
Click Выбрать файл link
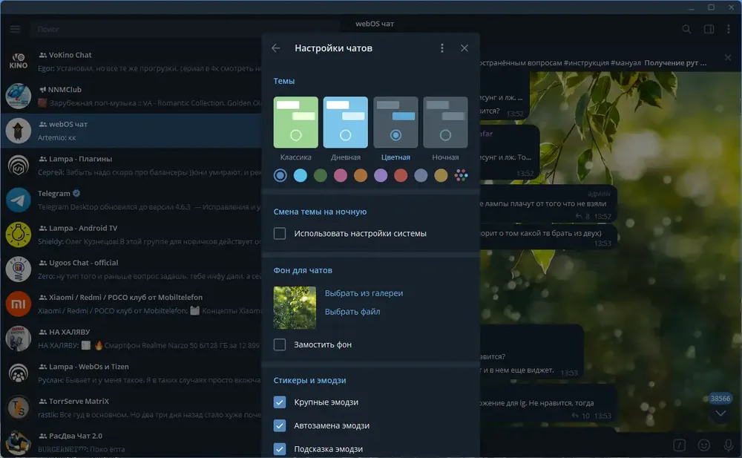(352, 312)
